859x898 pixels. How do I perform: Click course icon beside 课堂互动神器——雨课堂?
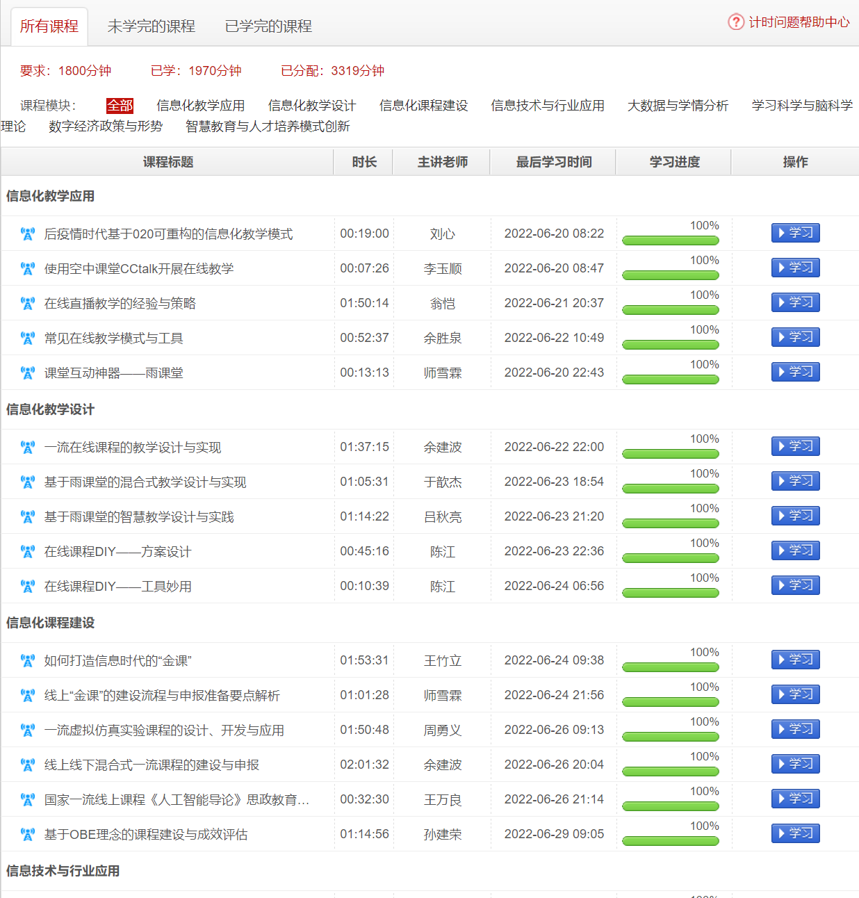point(28,373)
